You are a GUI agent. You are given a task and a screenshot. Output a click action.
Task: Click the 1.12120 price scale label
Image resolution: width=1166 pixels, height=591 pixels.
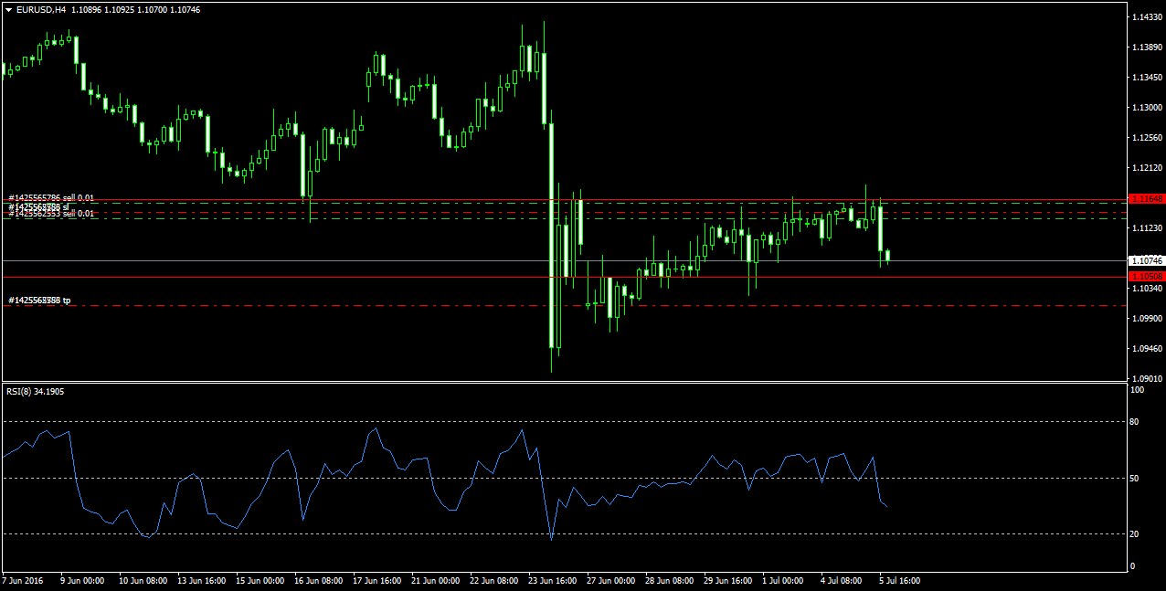point(1146,168)
